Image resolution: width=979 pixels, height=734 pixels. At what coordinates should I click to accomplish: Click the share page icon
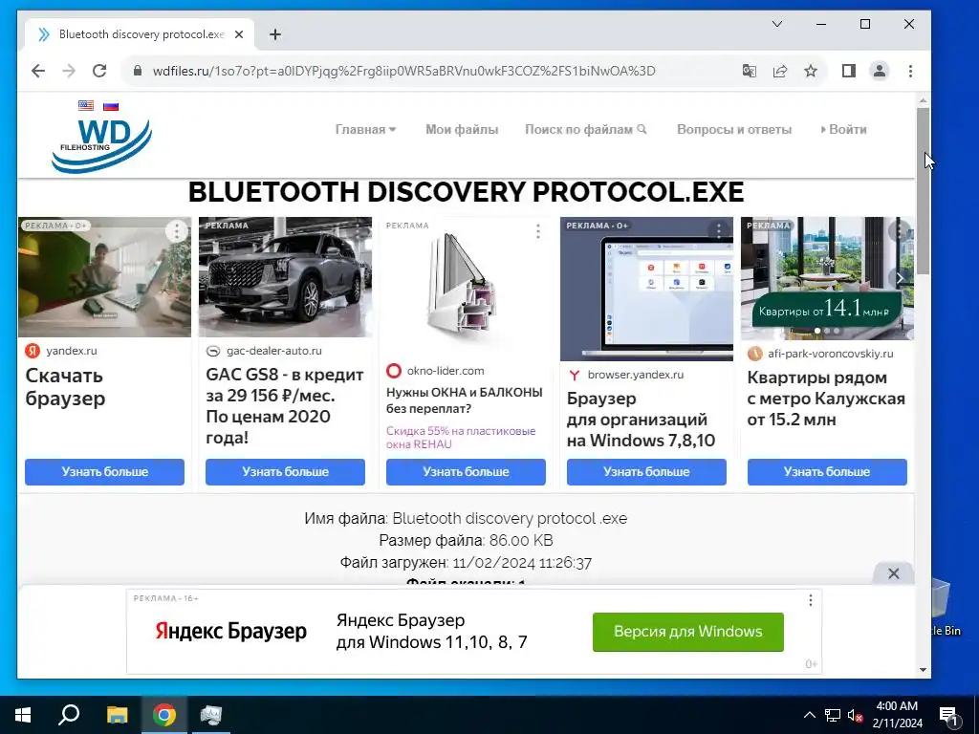[780, 71]
